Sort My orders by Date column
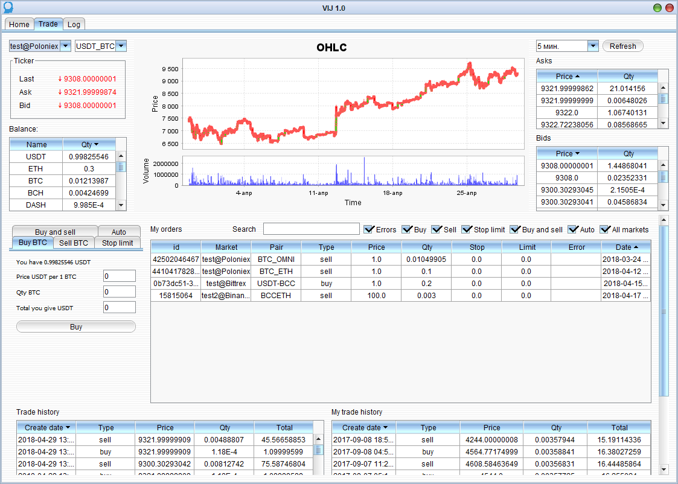Image resolution: width=678 pixels, height=484 pixels. click(x=625, y=247)
